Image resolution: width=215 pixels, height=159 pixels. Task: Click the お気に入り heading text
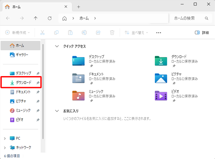(x=71, y=111)
